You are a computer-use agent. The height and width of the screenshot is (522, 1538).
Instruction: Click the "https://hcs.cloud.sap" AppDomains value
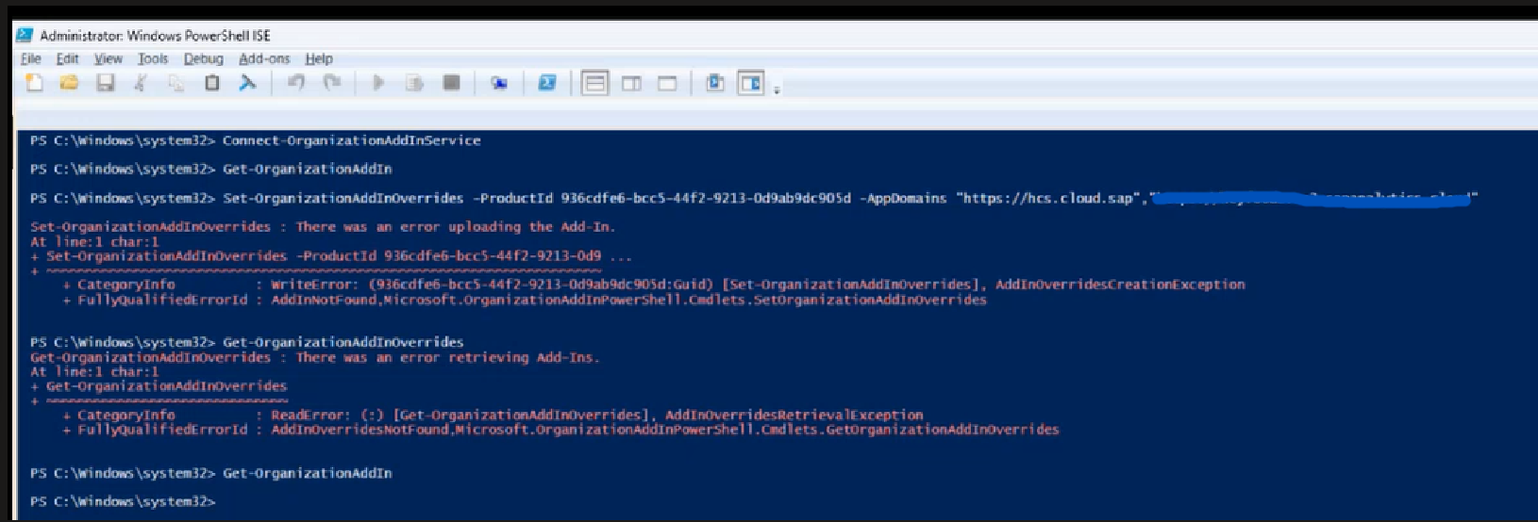(1048, 198)
